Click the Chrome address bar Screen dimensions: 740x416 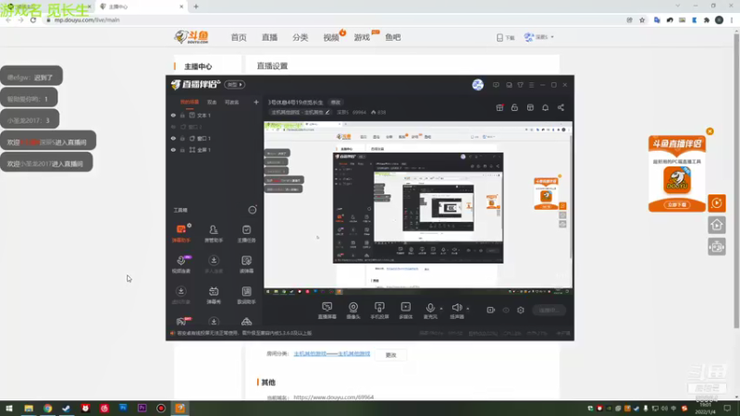point(330,19)
